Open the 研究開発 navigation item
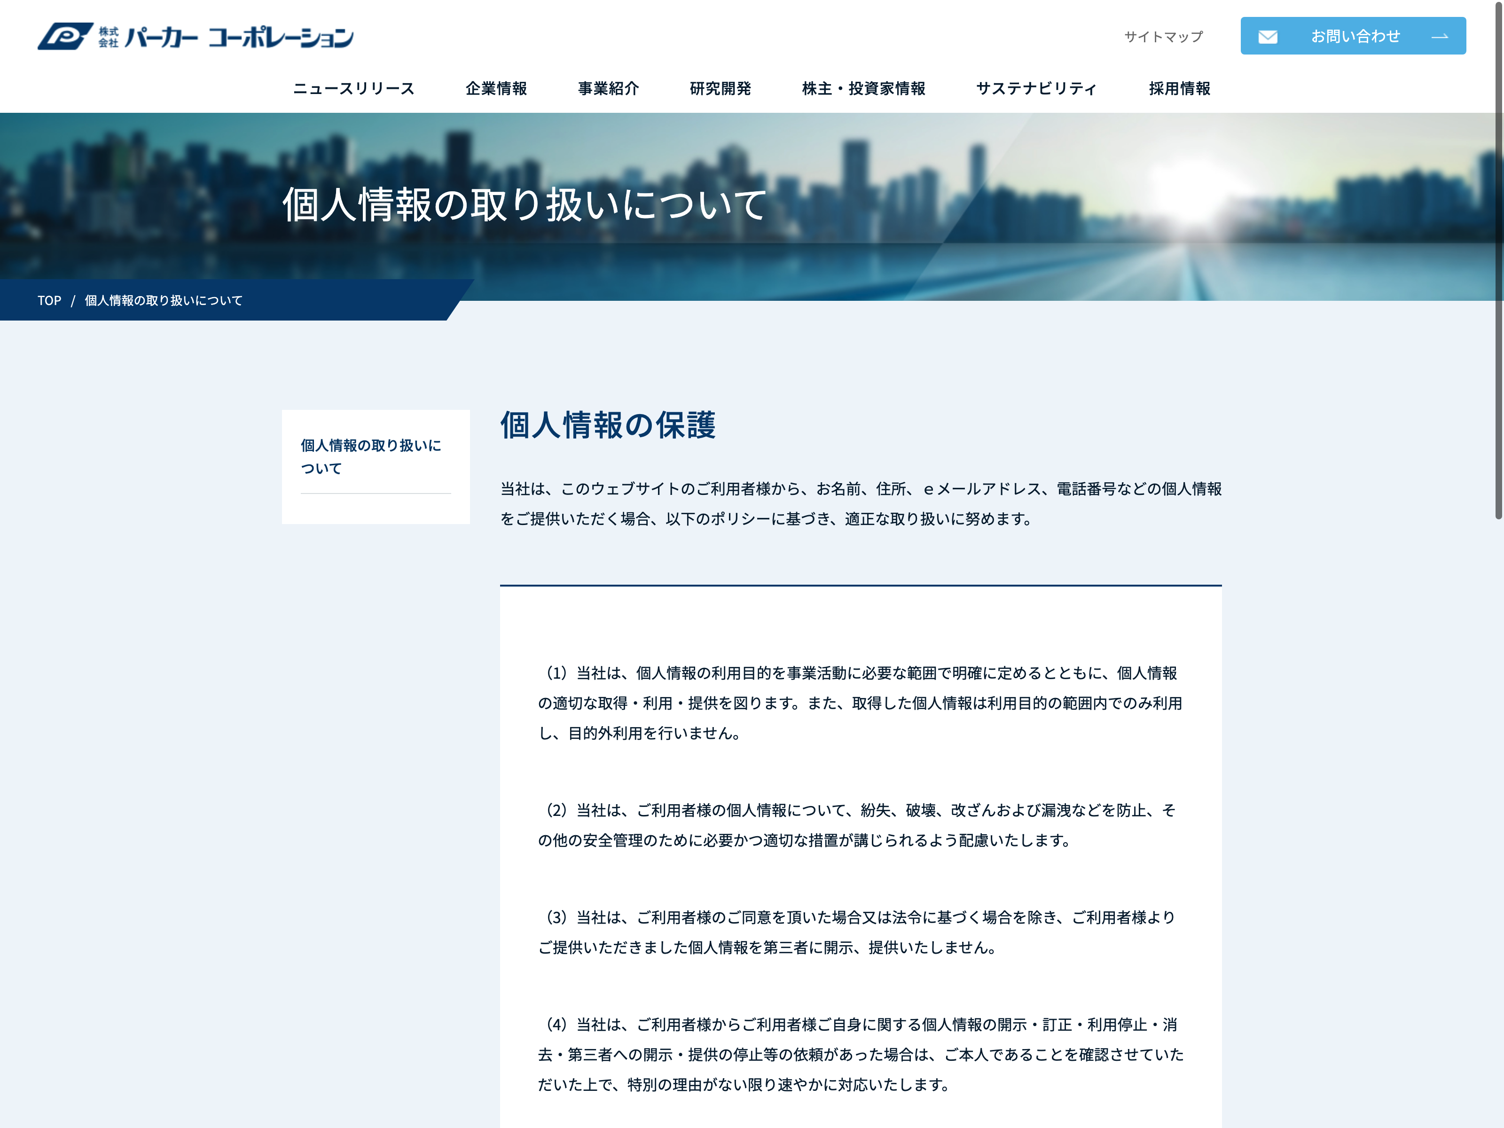 [x=720, y=88]
